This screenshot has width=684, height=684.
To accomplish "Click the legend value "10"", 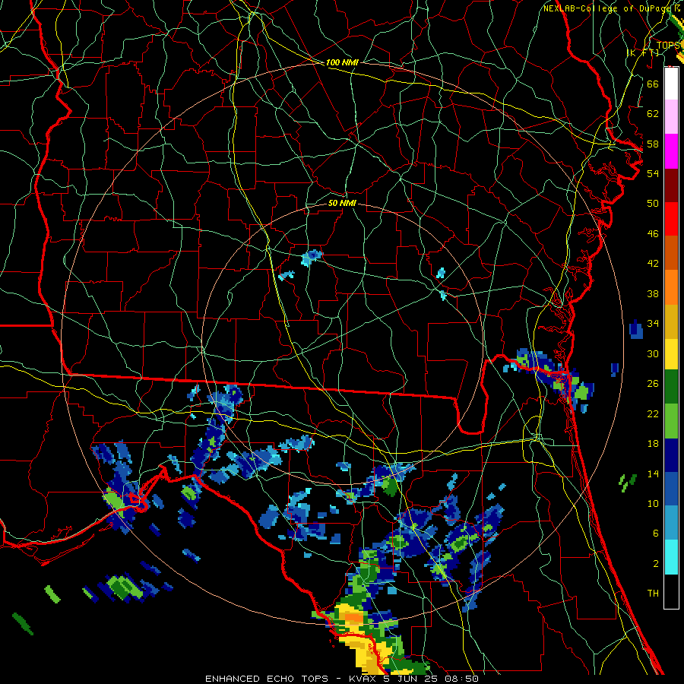I will click(653, 503).
